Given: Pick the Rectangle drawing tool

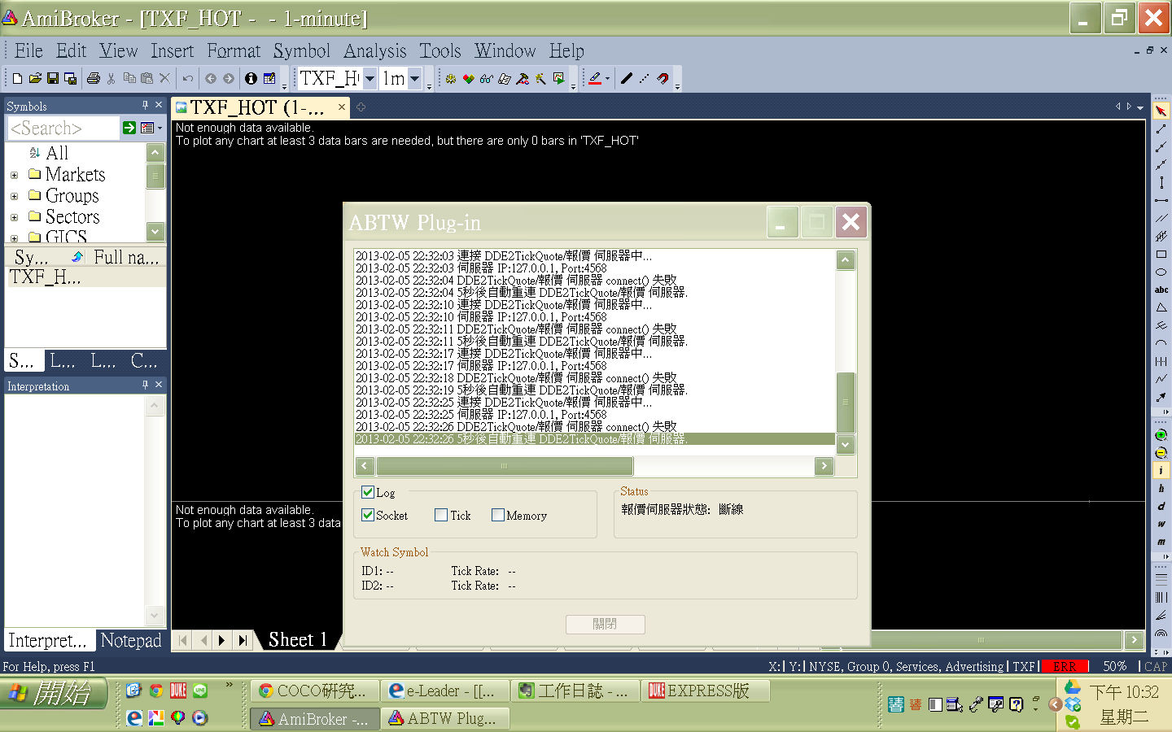Looking at the screenshot, I should pyautogui.click(x=1161, y=255).
